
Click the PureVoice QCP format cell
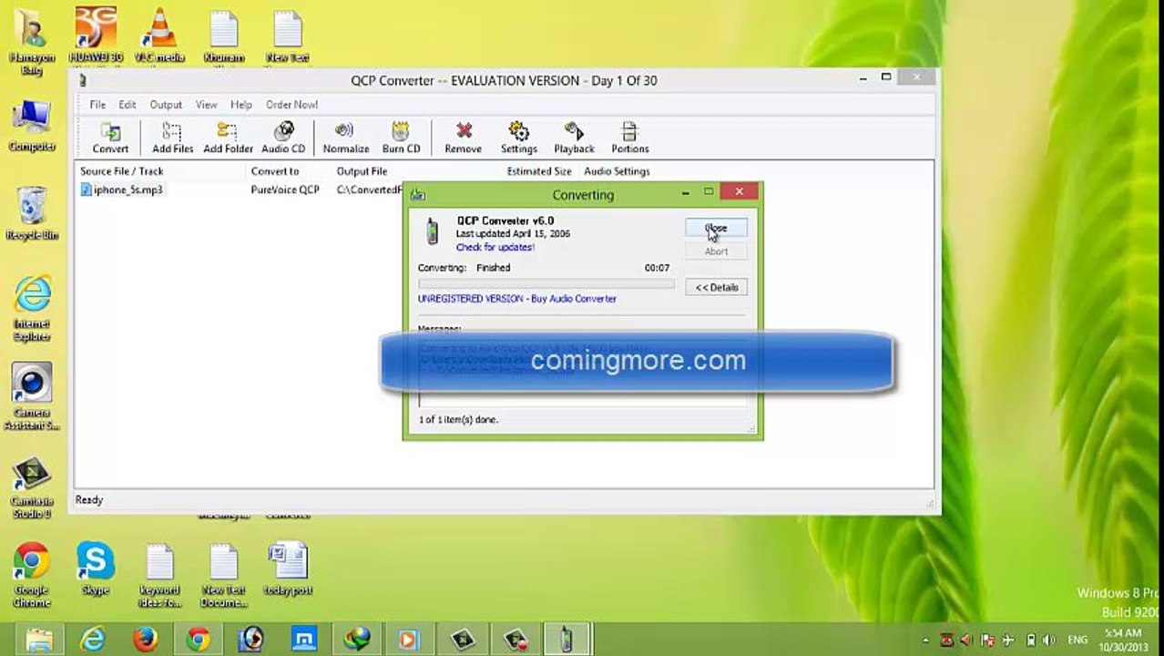(x=285, y=190)
